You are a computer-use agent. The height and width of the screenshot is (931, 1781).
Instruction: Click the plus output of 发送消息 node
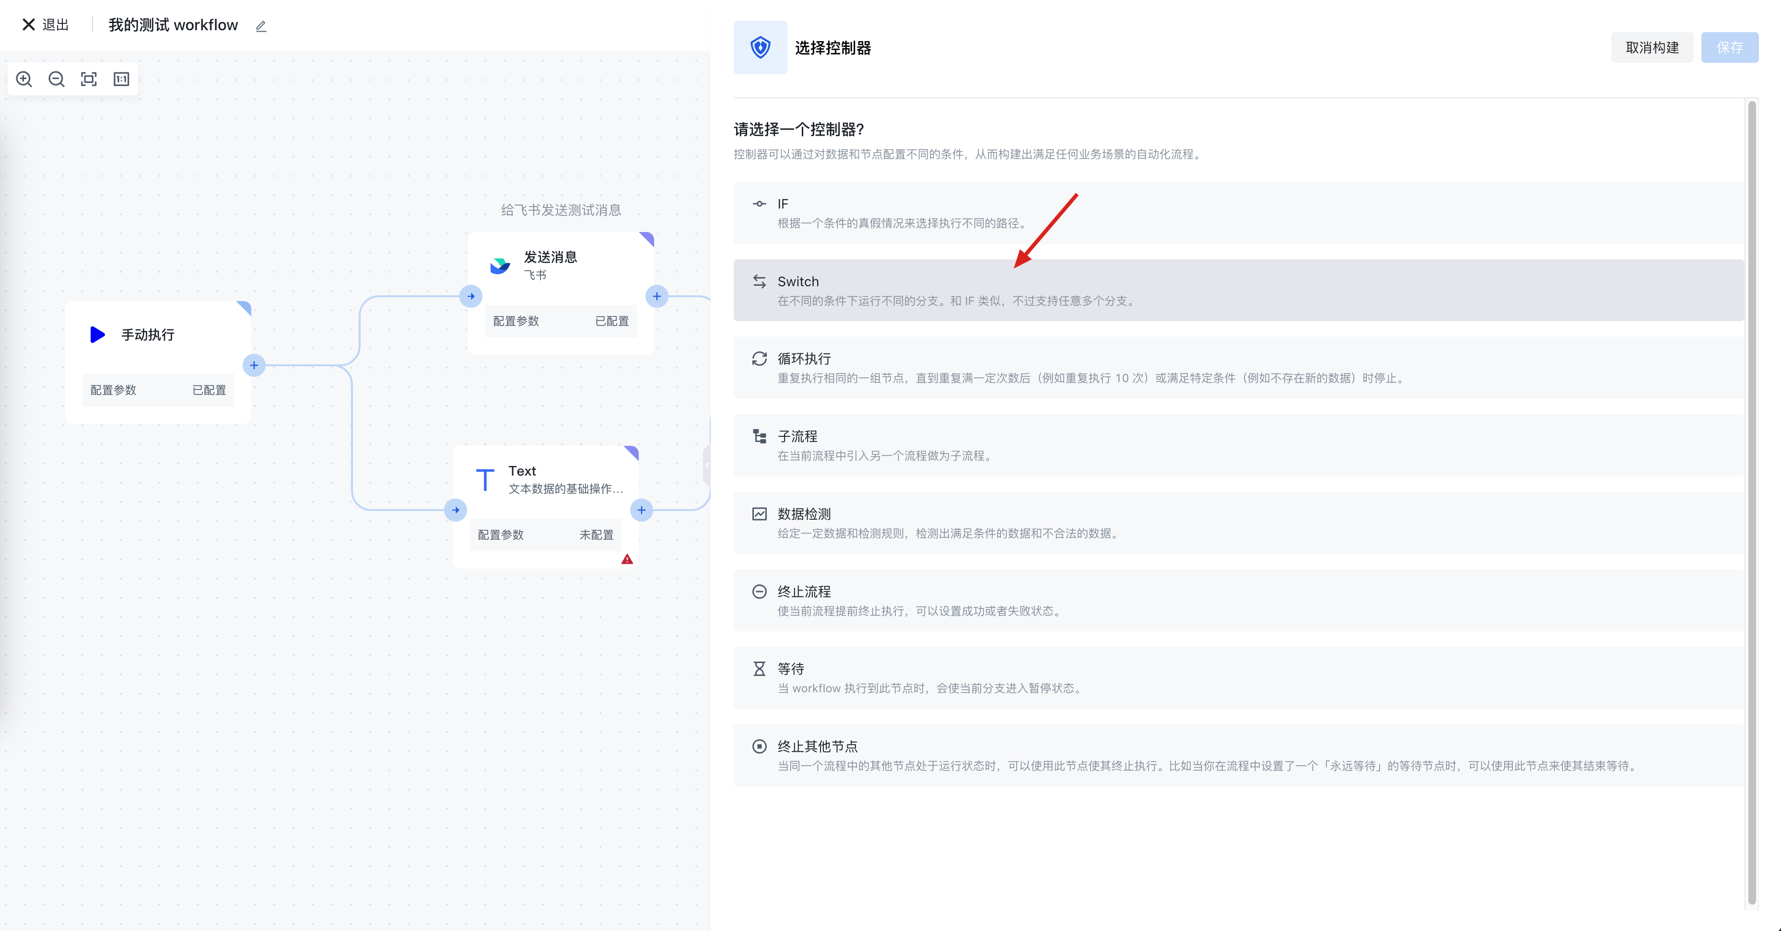(656, 296)
